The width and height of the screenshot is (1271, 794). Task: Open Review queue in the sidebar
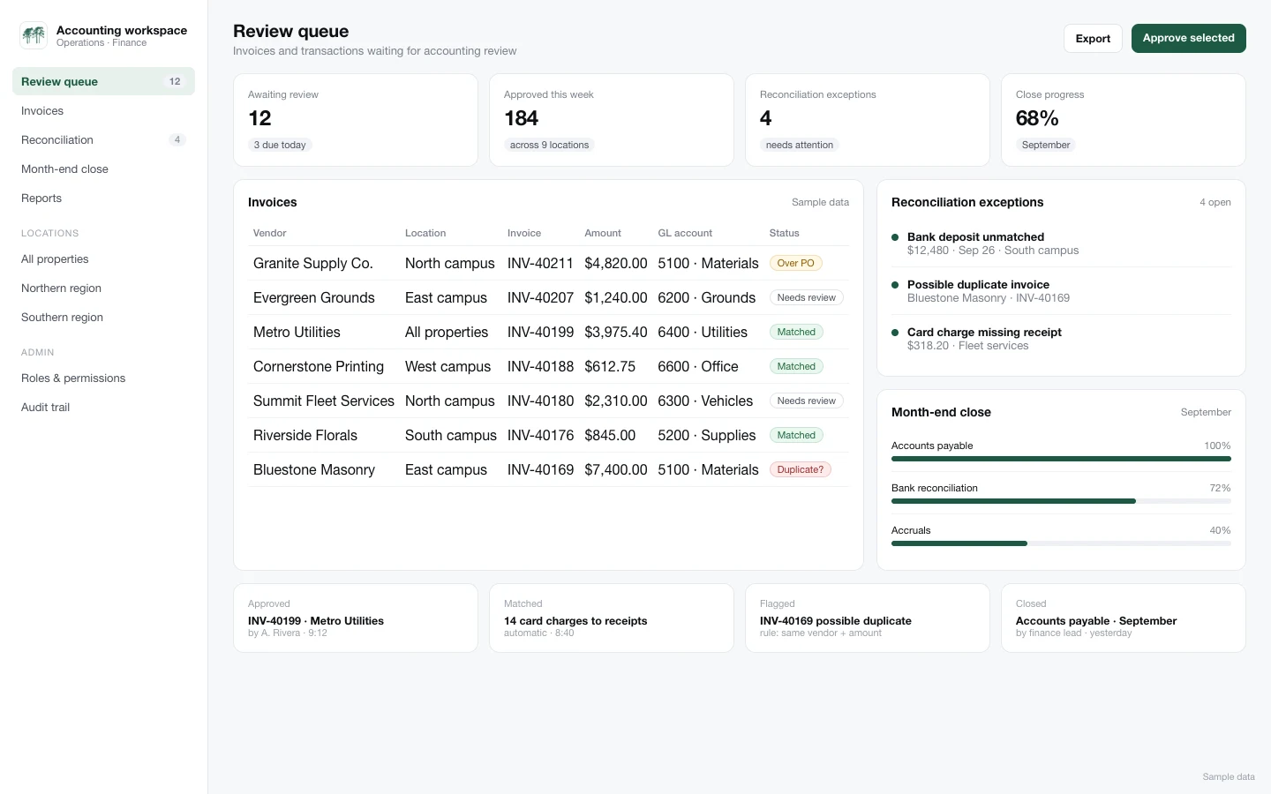click(x=103, y=81)
